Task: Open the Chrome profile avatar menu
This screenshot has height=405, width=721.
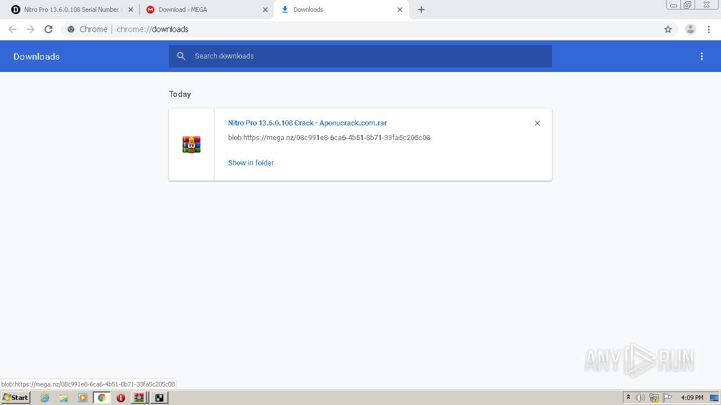Action: [691, 29]
